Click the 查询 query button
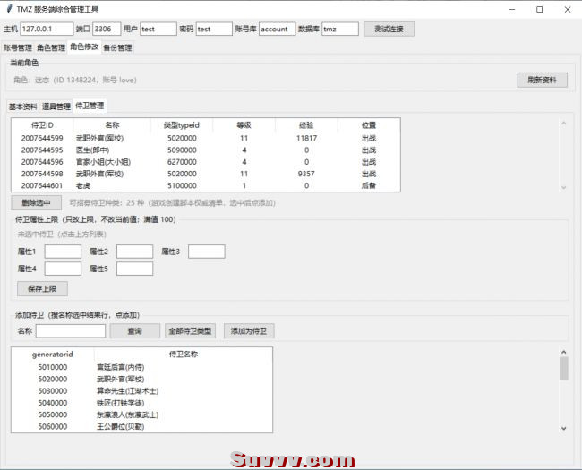Screen dimensions: 582x470 [x=134, y=330]
